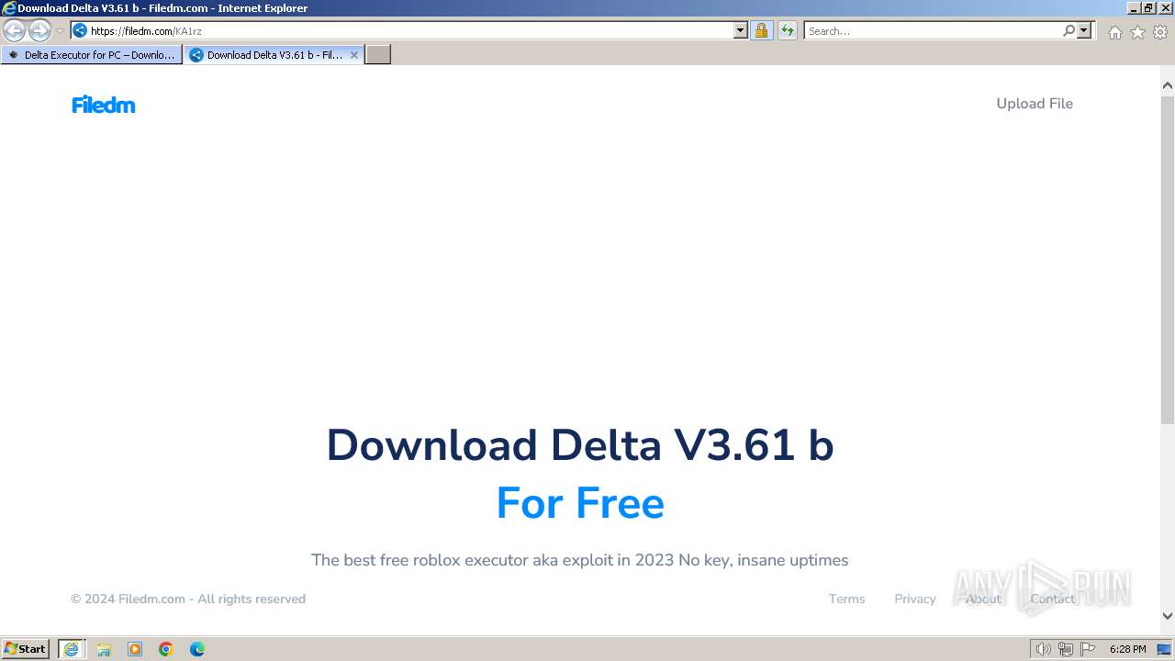Click the security lock icon
The width and height of the screenshot is (1175, 661).
[761, 30]
